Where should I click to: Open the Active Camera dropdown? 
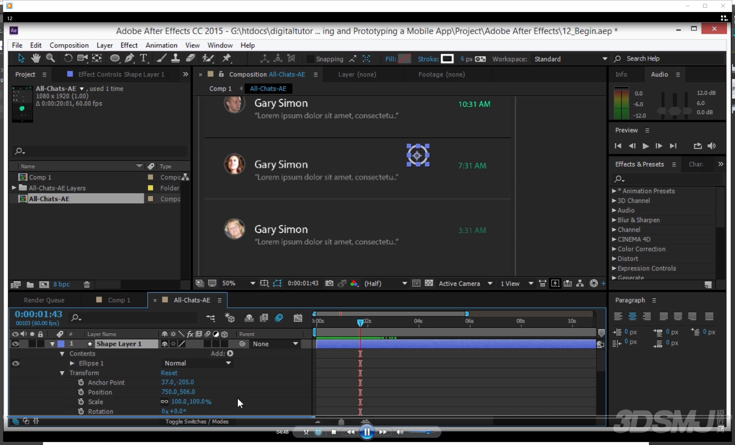tap(465, 283)
